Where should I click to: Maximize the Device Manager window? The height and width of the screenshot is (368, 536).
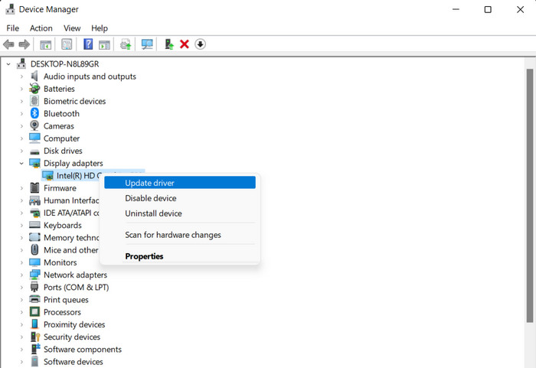click(x=488, y=10)
